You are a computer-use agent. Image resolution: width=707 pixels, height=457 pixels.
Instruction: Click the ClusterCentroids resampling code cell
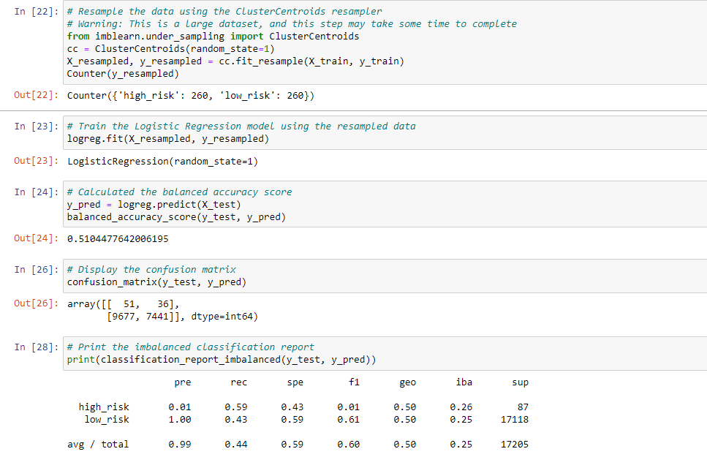pyautogui.click(x=385, y=42)
